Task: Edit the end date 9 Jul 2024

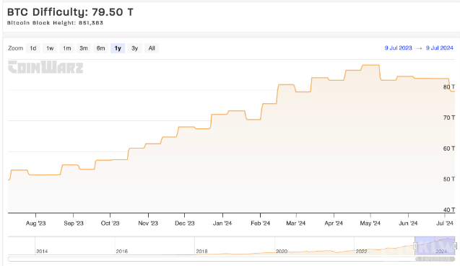Action: [440, 48]
